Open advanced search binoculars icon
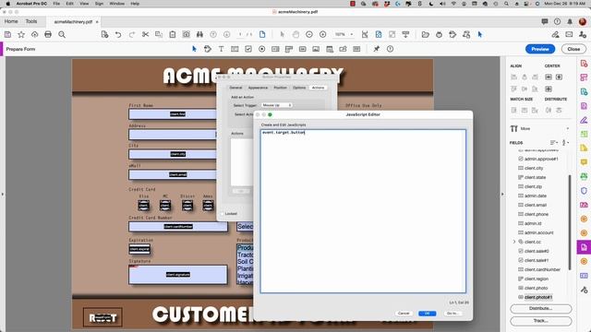This screenshot has width=591, height=332. tap(199, 35)
